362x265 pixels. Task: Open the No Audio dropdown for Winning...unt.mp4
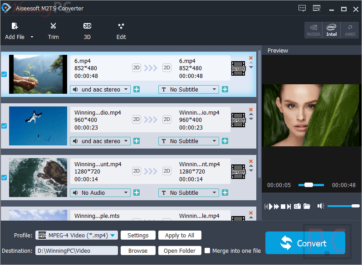[x=100, y=193]
